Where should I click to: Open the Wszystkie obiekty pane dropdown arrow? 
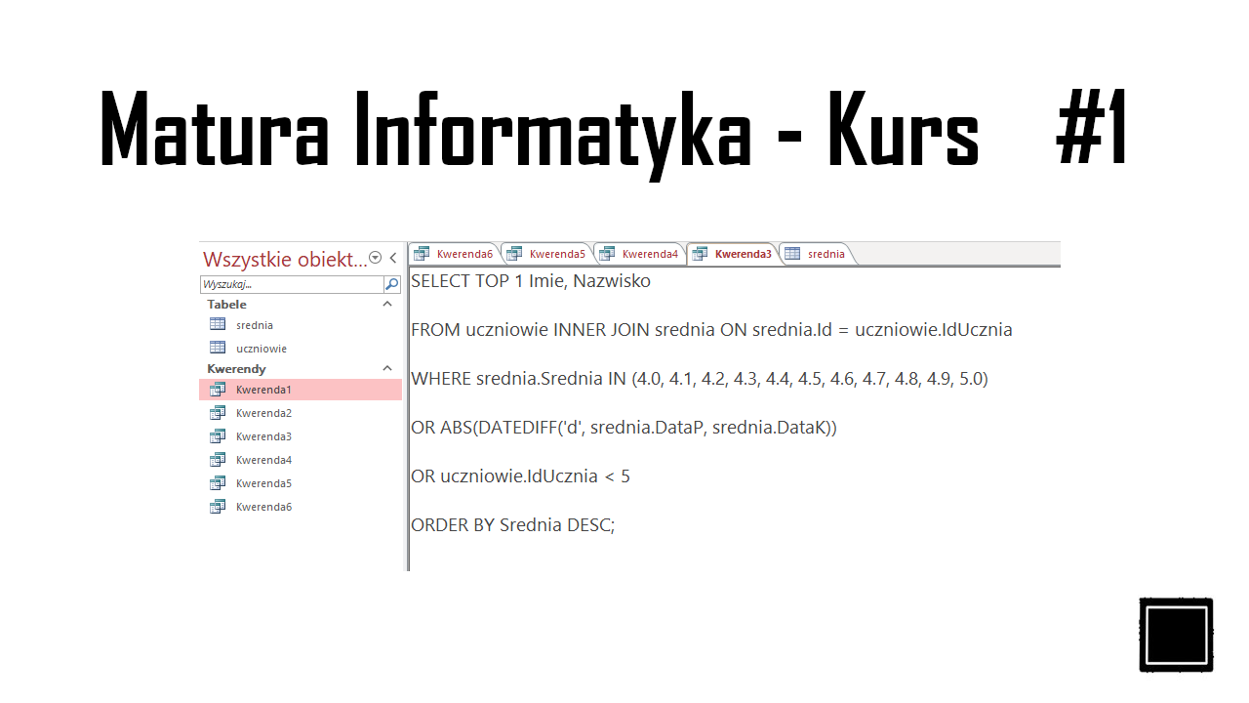[374, 258]
